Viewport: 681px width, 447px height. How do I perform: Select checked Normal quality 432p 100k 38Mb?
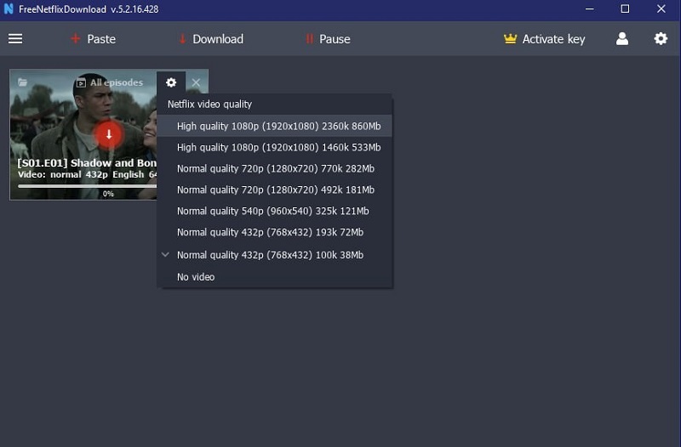275,255
